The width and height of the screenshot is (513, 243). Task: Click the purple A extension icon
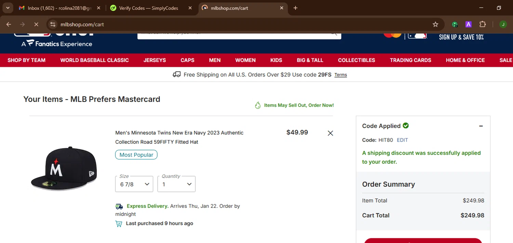pos(469,24)
